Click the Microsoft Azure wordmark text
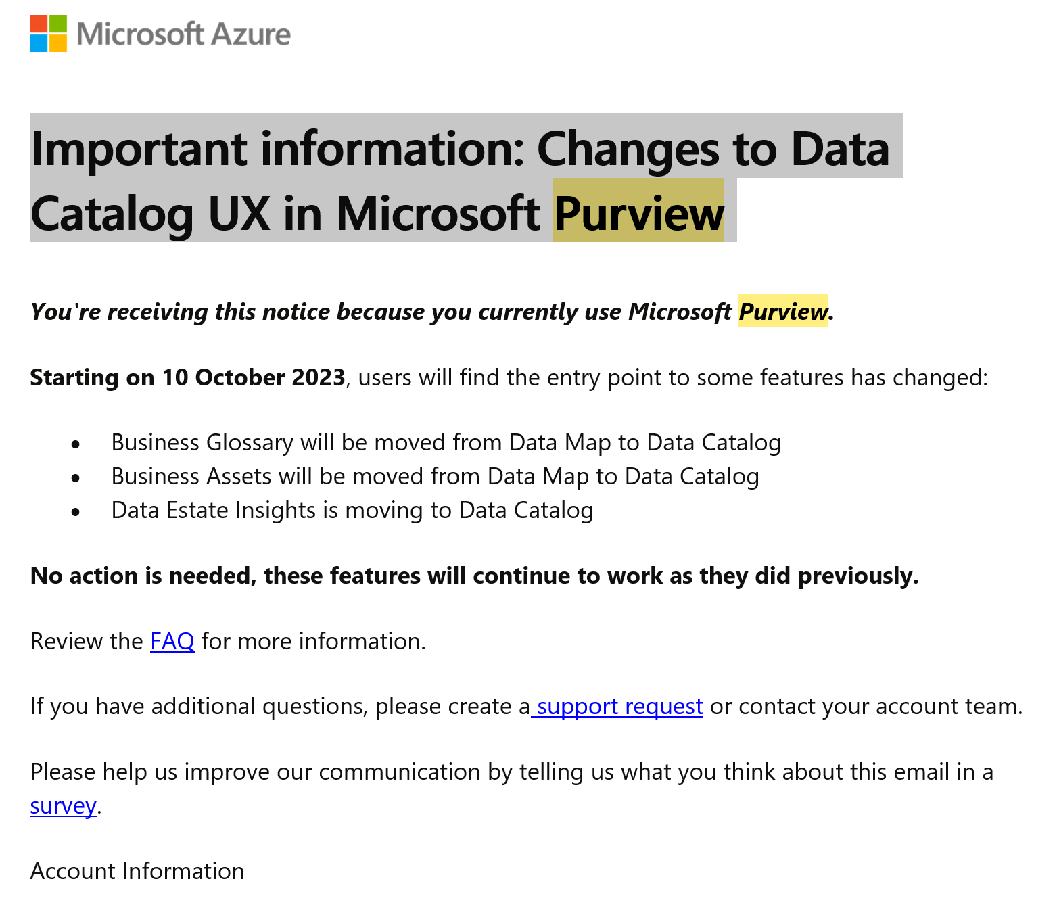 tap(184, 34)
